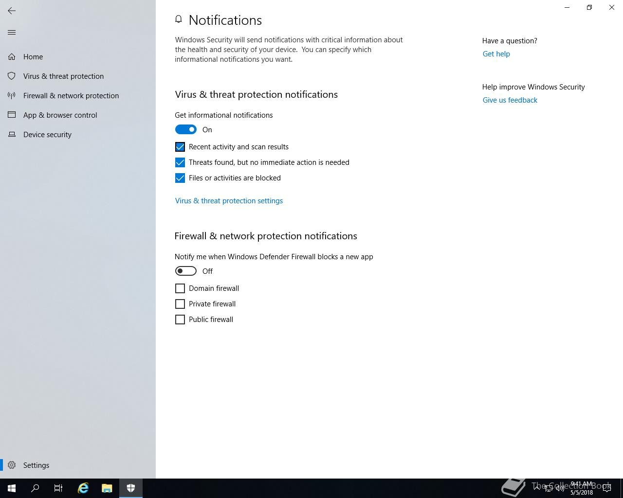Click the back arrow icon
The height and width of the screenshot is (498, 623).
(12, 11)
